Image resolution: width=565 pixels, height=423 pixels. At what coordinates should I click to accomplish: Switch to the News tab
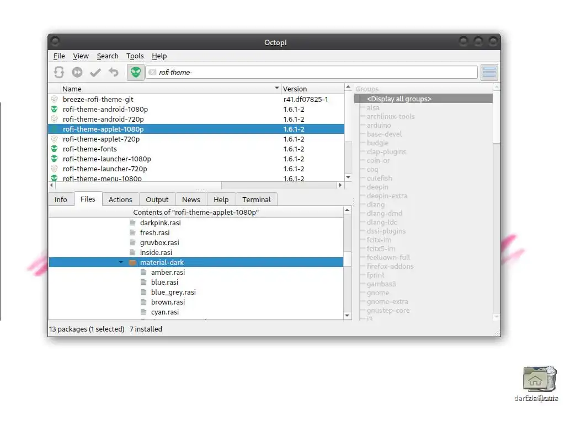coord(191,199)
